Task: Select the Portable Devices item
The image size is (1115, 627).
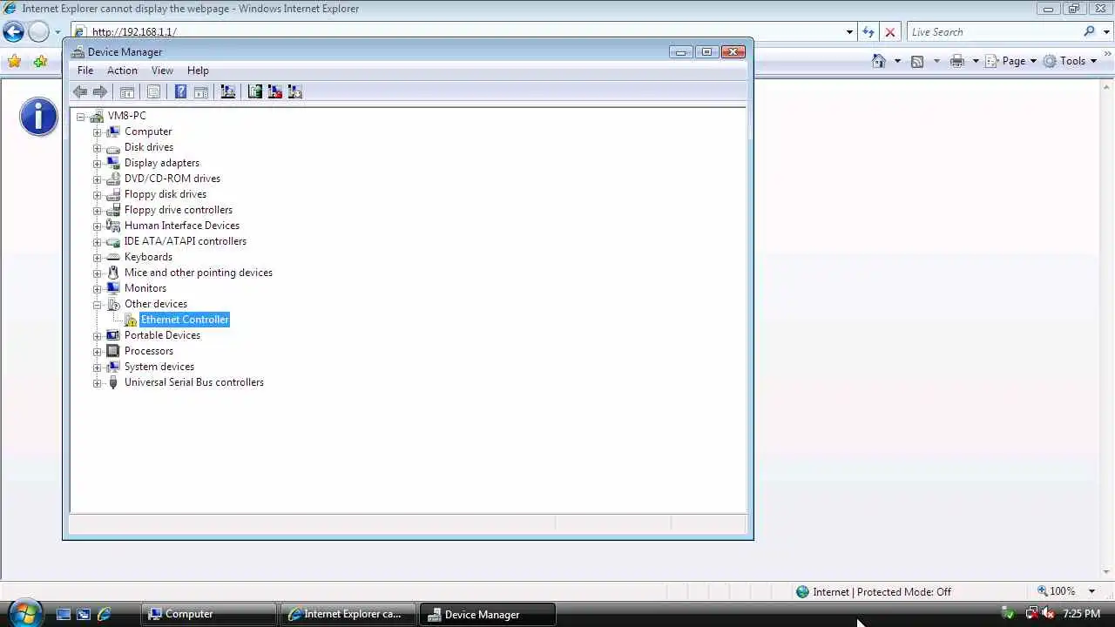Action: click(162, 335)
